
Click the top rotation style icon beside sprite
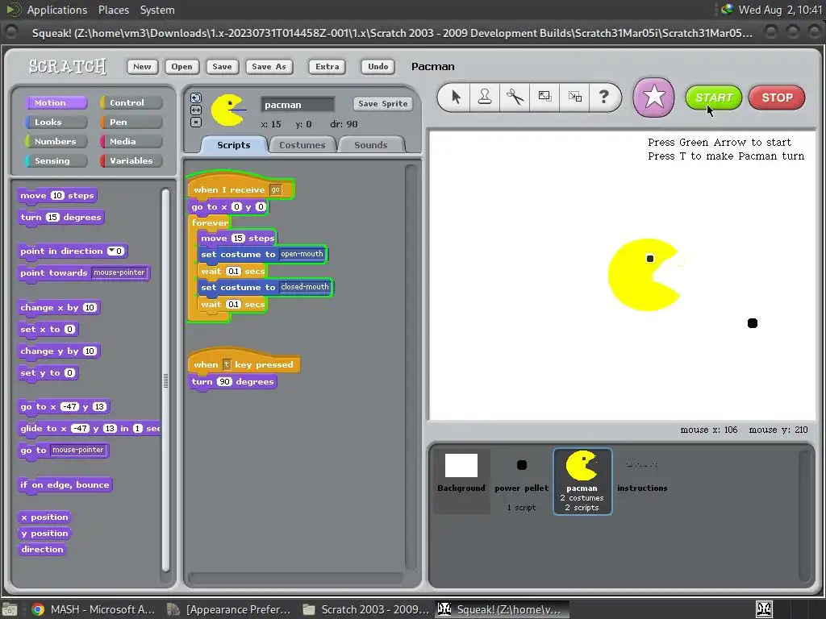pyautogui.click(x=195, y=98)
